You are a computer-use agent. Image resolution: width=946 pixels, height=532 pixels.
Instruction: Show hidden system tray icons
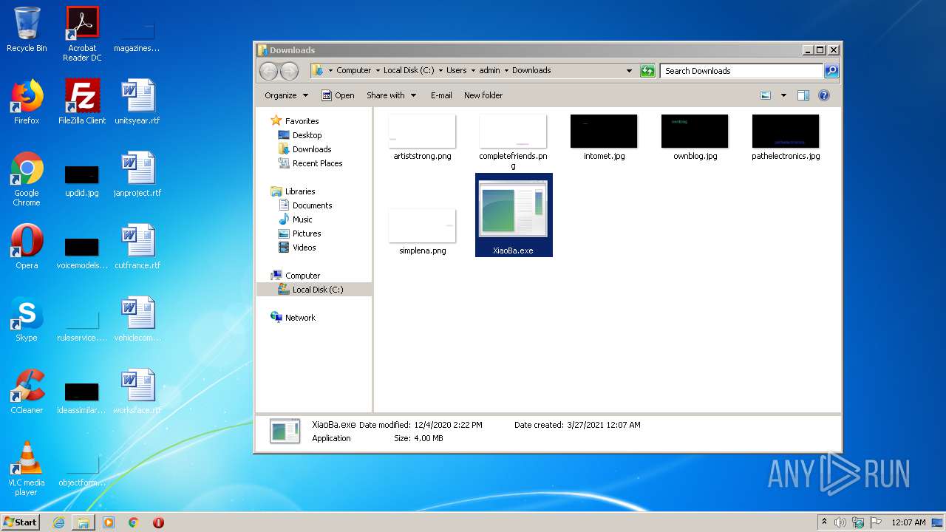pyautogui.click(x=824, y=522)
